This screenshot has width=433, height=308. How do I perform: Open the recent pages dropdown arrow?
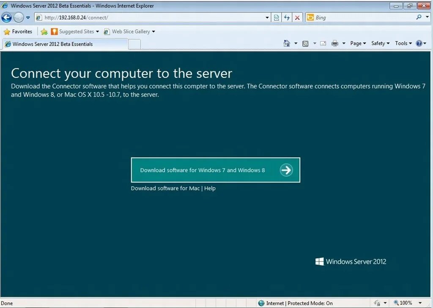tap(28, 18)
